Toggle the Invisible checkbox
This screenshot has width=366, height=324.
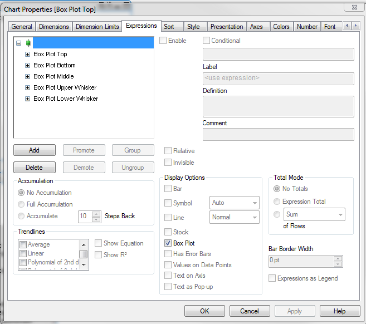(168, 163)
